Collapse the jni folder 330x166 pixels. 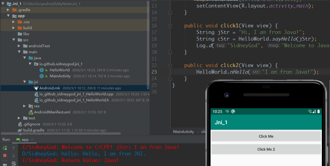(24, 82)
